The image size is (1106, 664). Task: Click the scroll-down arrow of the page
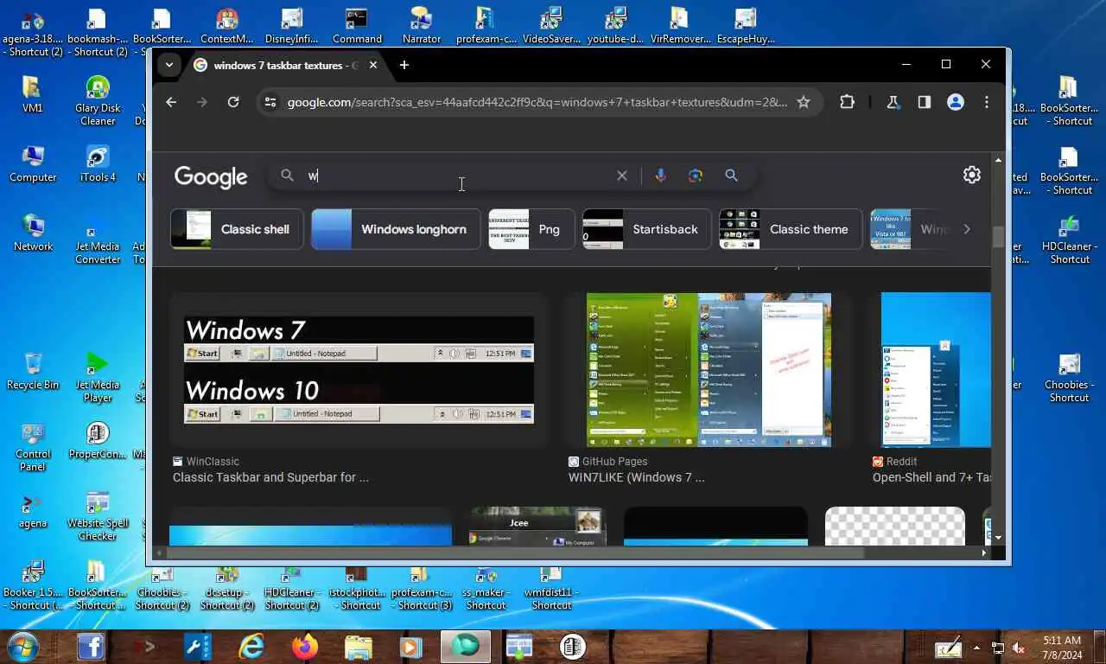point(998,538)
